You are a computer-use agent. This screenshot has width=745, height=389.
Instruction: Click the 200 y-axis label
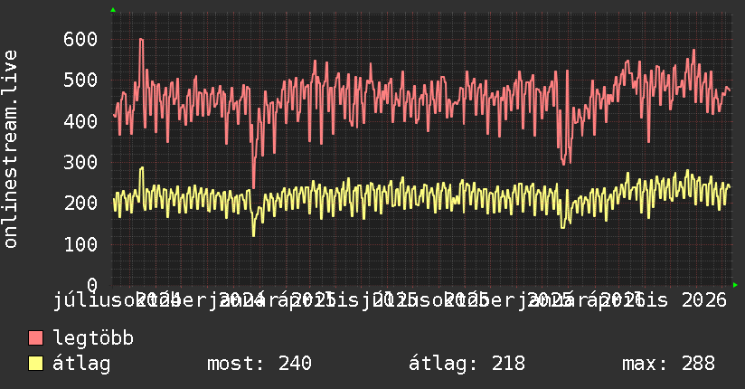pos(80,203)
